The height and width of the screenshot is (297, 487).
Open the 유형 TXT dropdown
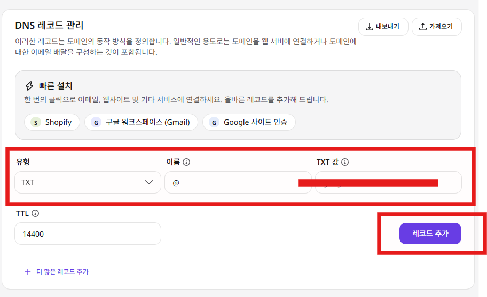pos(88,182)
